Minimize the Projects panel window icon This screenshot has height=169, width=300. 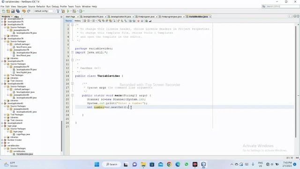61,17
